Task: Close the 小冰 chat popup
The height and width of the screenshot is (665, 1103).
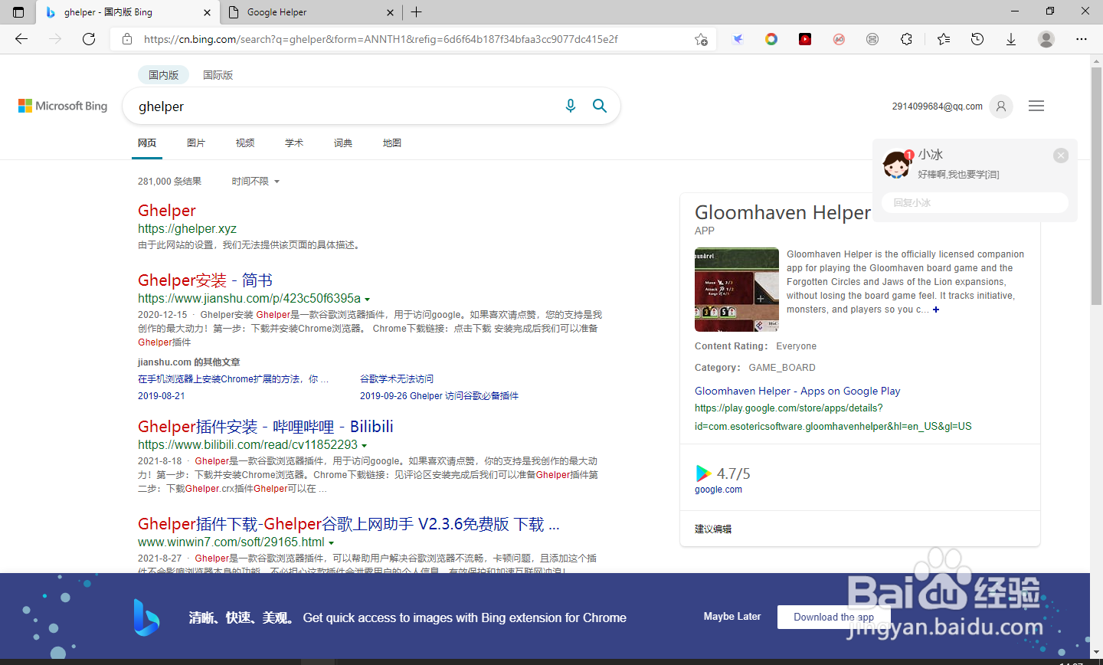Action: coord(1061,156)
